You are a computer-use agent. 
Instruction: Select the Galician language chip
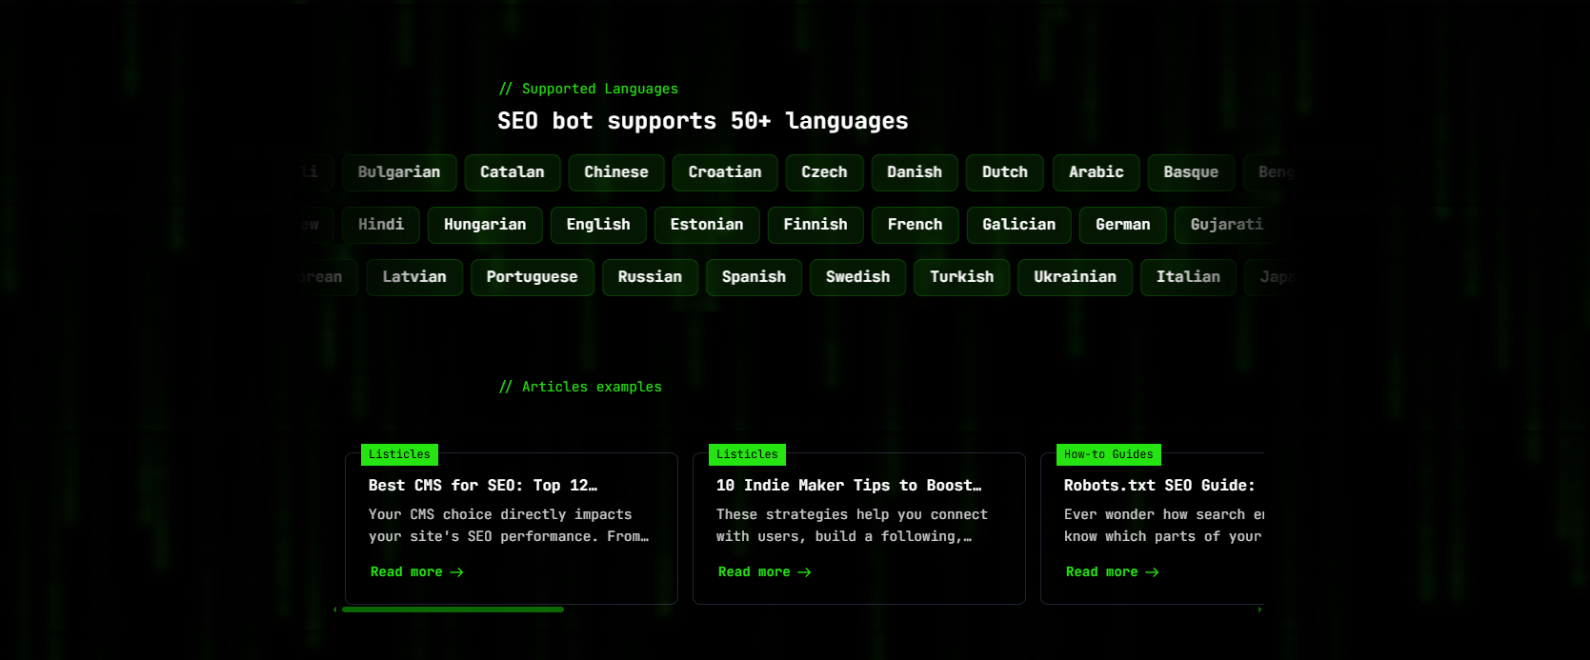point(1018,225)
